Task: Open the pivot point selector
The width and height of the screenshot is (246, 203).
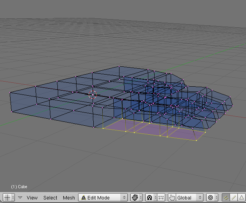Action: [x=151, y=198]
